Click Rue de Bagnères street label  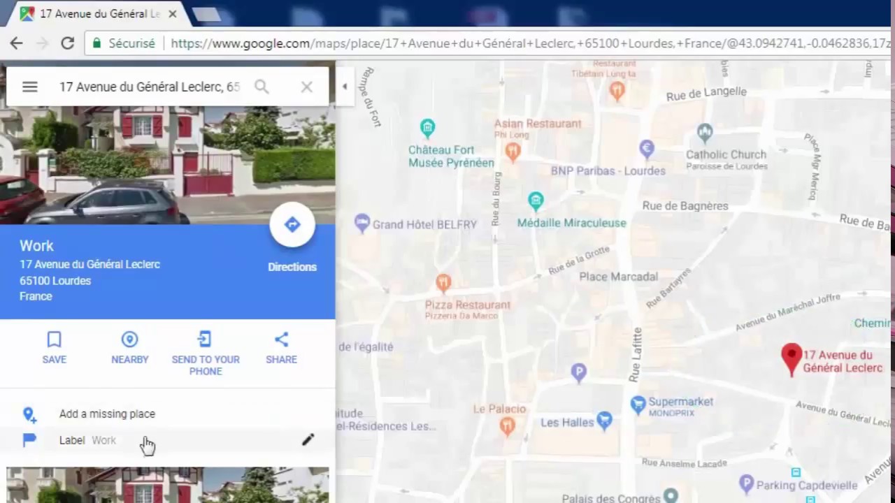(x=685, y=206)
